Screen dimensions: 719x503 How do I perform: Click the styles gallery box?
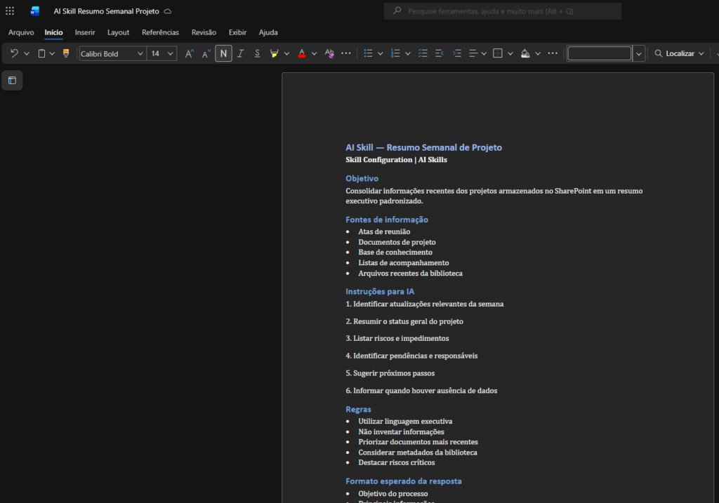click(600, 53)
